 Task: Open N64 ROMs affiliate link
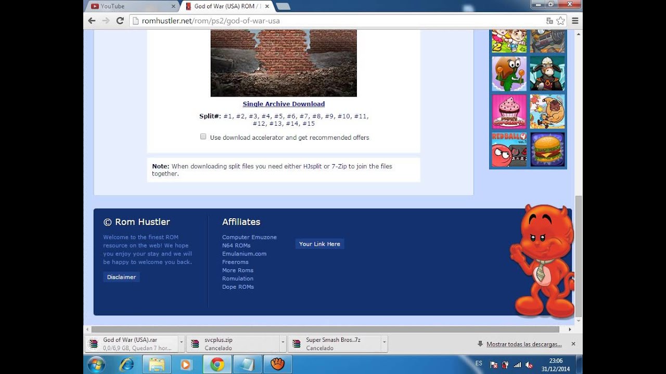236,245
